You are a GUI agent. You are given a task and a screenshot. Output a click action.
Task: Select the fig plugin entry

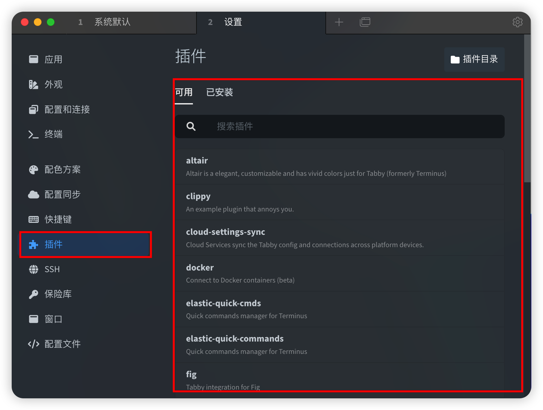pyautogui.click(x=340, y=380)
